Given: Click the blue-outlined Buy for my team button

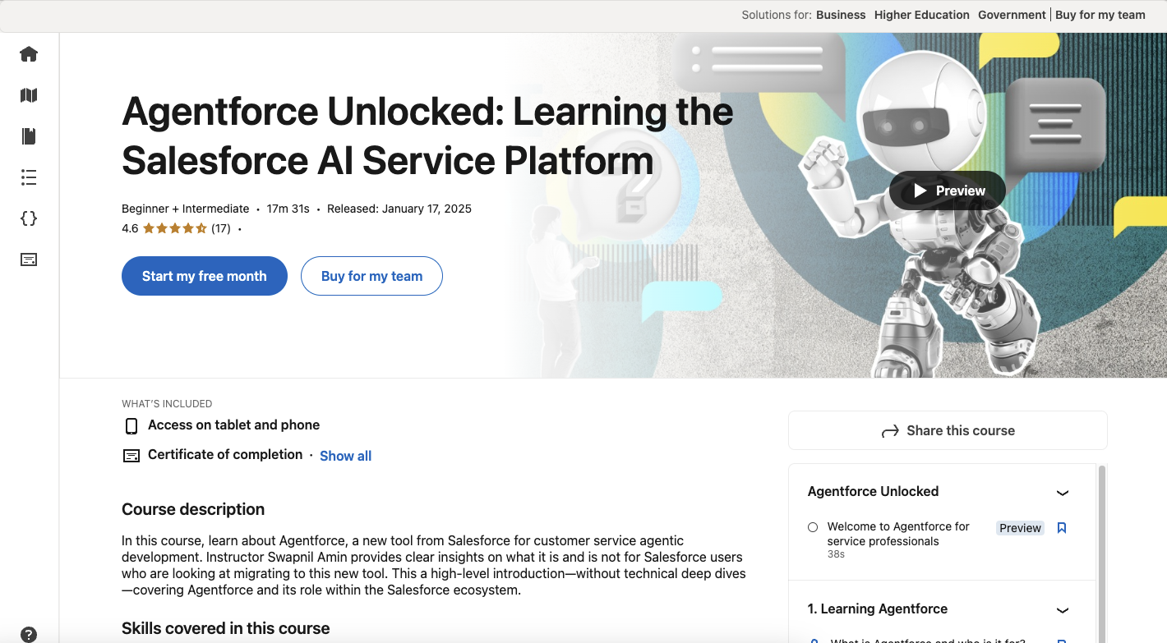Looking at the screenshot, I should point(371,276).
